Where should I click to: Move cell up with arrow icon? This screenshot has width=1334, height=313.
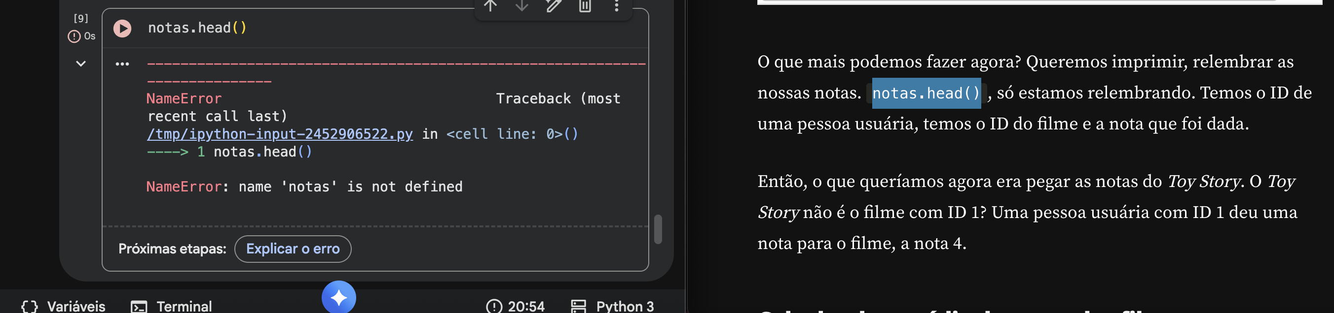pos(490,6)
